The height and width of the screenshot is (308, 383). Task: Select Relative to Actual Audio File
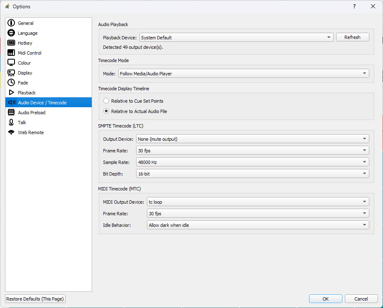[106, 111]
